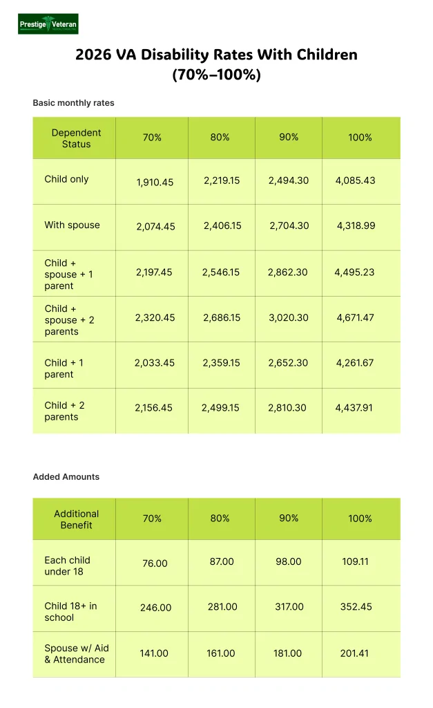Image resolution: width=433 pixels, height=708 pixels.
Task: Select the 'Additional Benefit' column header
Action: [76, 519]
